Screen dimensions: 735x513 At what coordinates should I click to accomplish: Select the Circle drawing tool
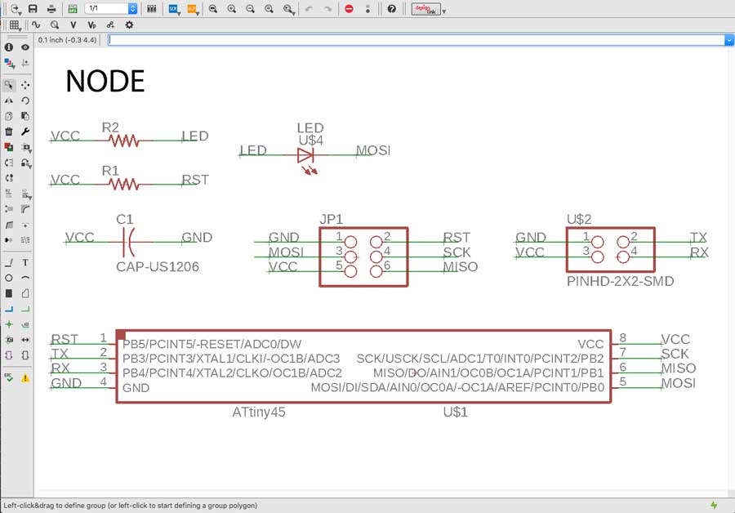point(9,278)
